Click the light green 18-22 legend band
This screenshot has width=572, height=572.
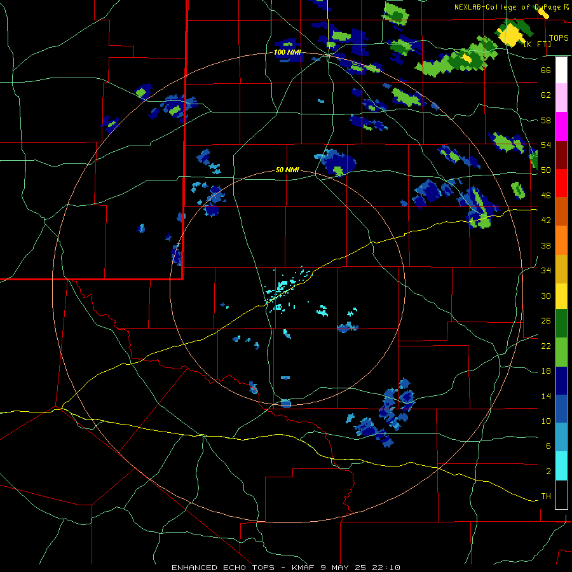(561, 352)
